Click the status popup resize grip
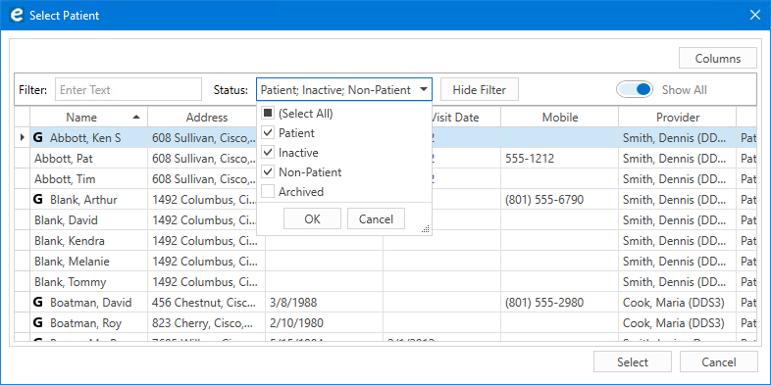The image size is (771, 385). tap(426, 229)
